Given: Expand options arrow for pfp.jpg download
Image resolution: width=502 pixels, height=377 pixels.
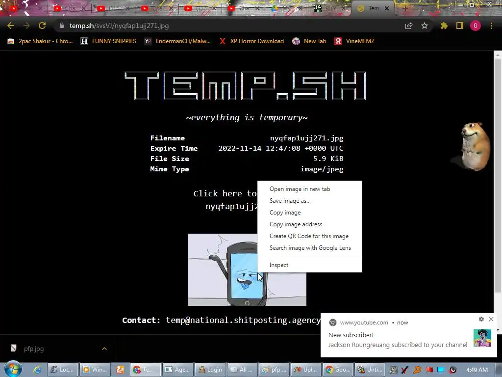Looking at the screenshot, I should tap(104, 349).
